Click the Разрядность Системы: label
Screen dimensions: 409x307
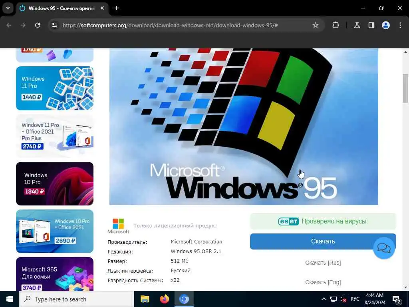point(135,280)
